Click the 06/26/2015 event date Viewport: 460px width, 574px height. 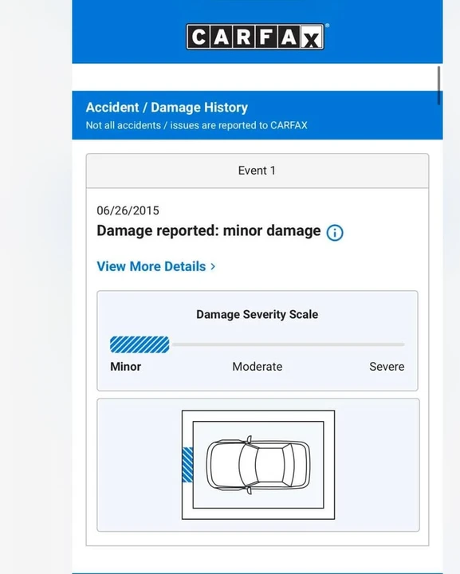[128, 210]
